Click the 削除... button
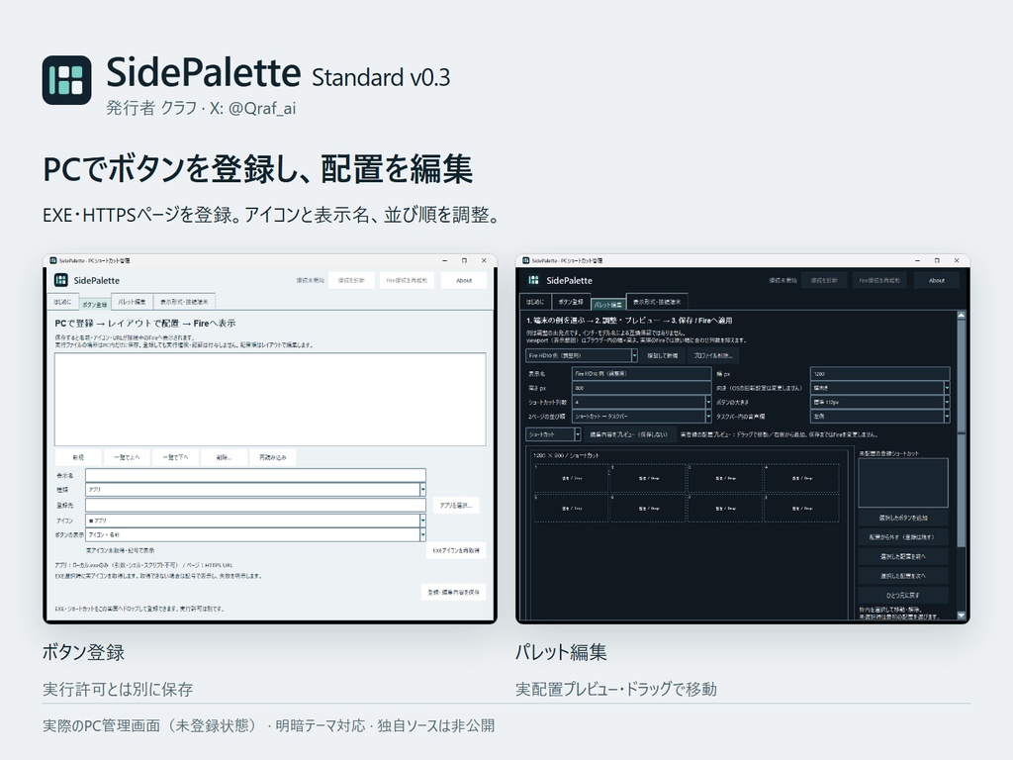The width and height of the screenshot is (1013, 760). tap(224, 457)
